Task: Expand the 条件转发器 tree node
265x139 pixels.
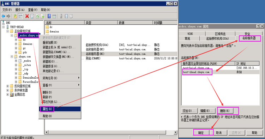Action: [7, 90]
